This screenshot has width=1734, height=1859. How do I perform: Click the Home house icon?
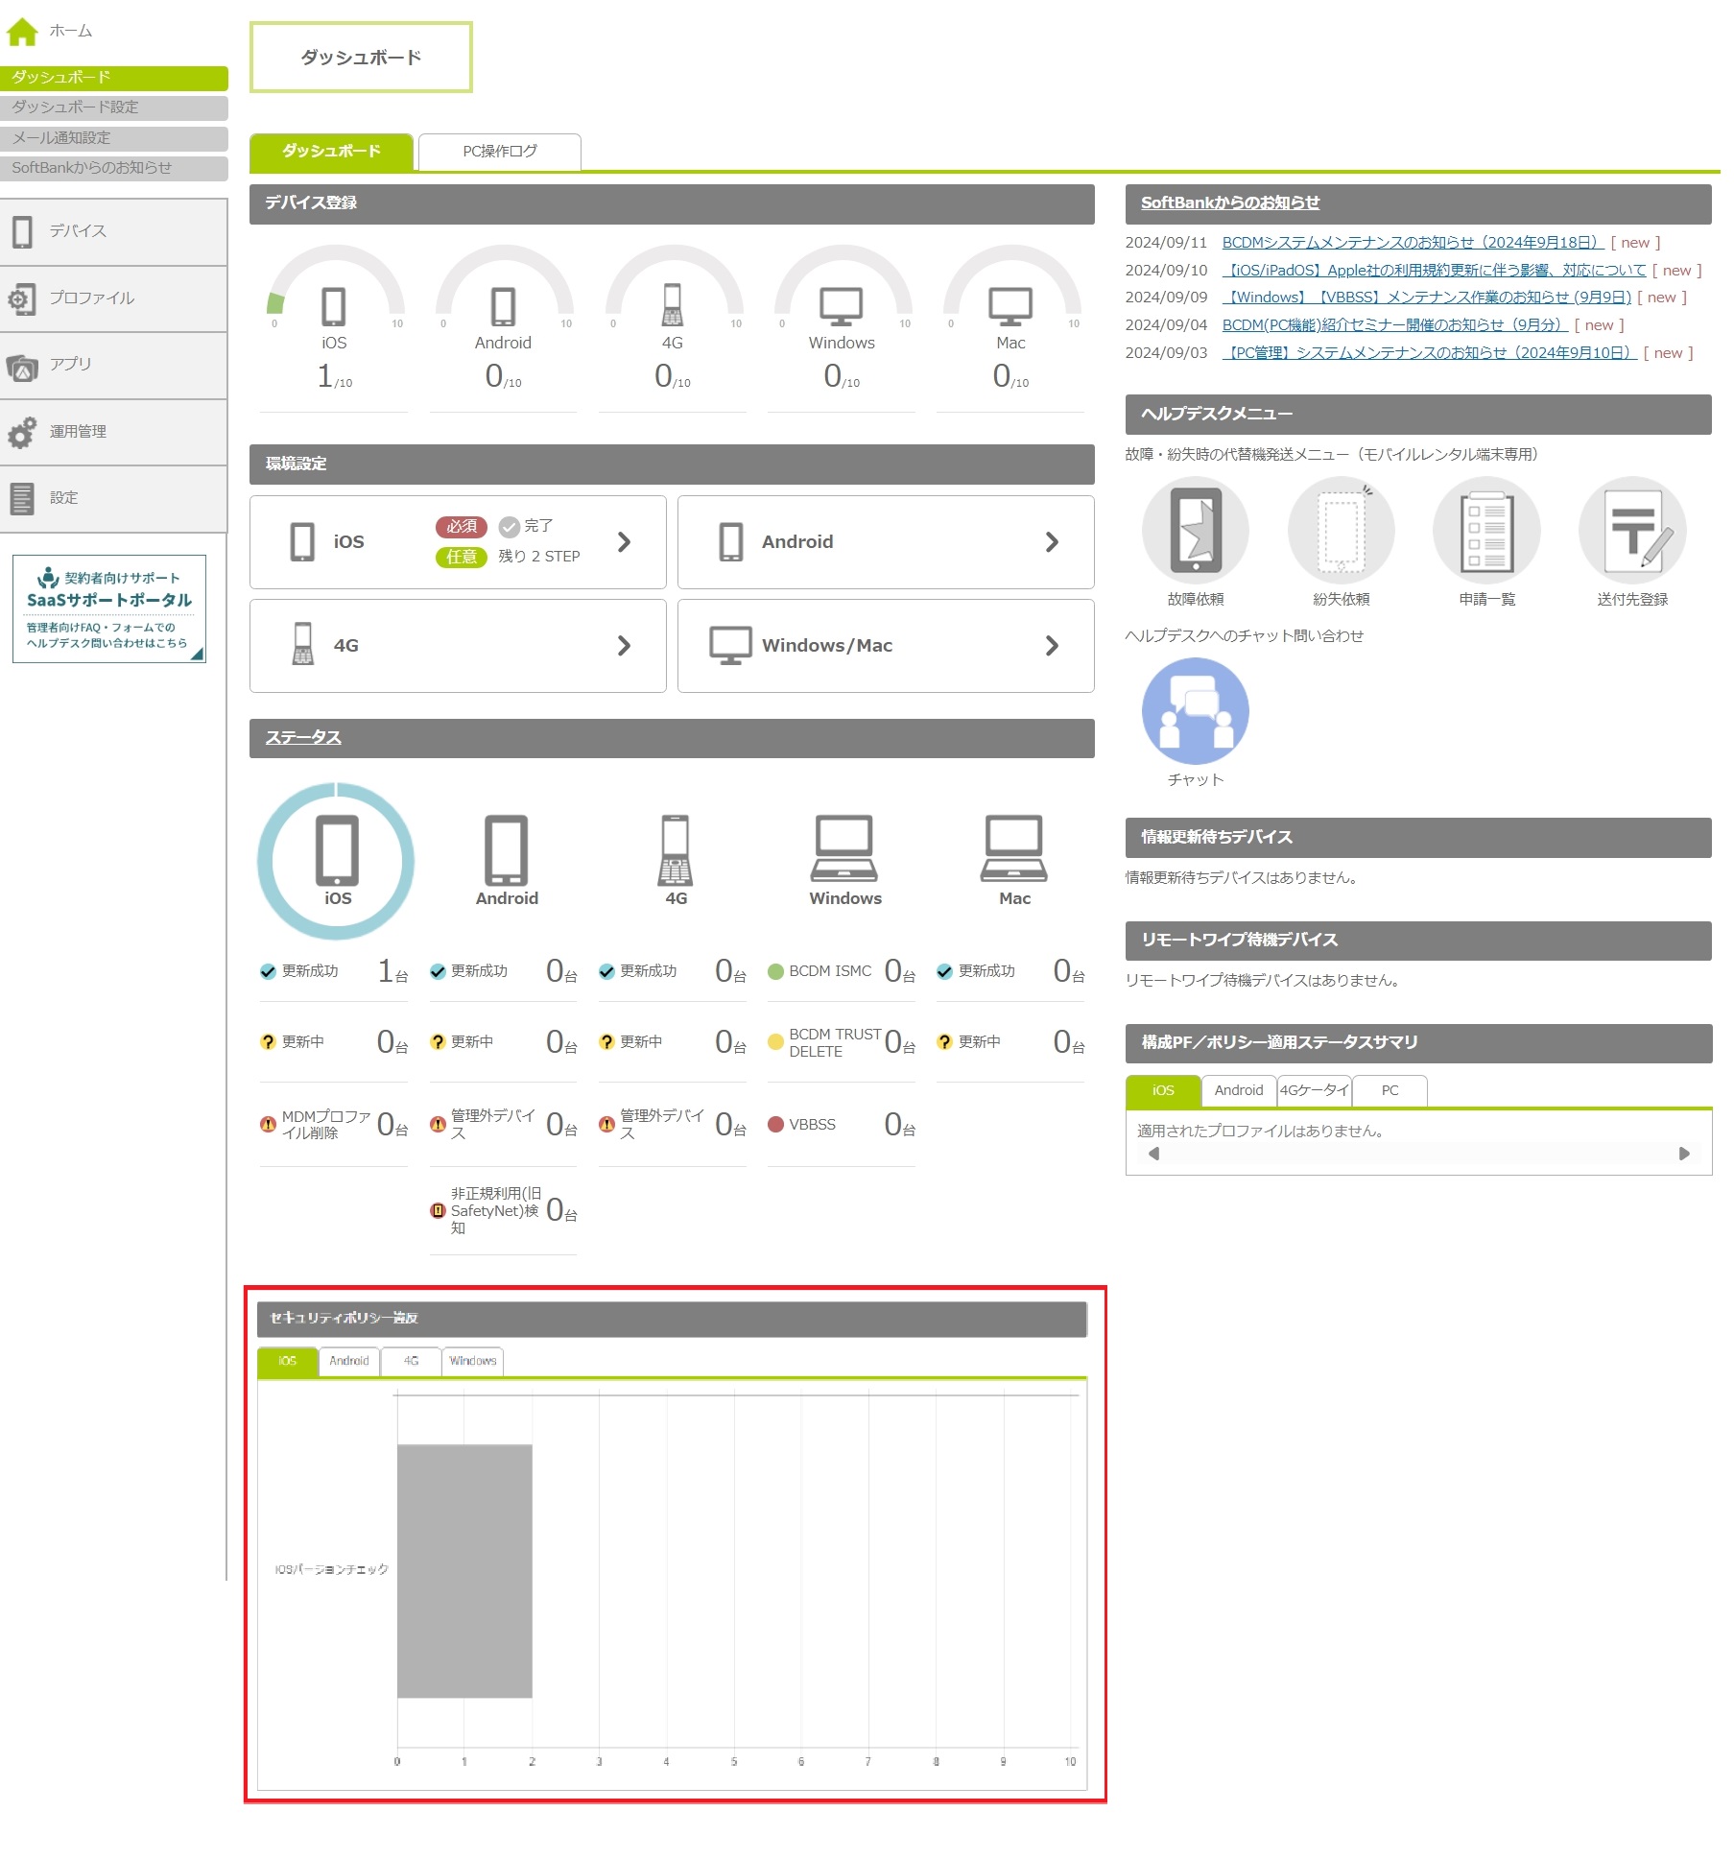click(22, 32)
